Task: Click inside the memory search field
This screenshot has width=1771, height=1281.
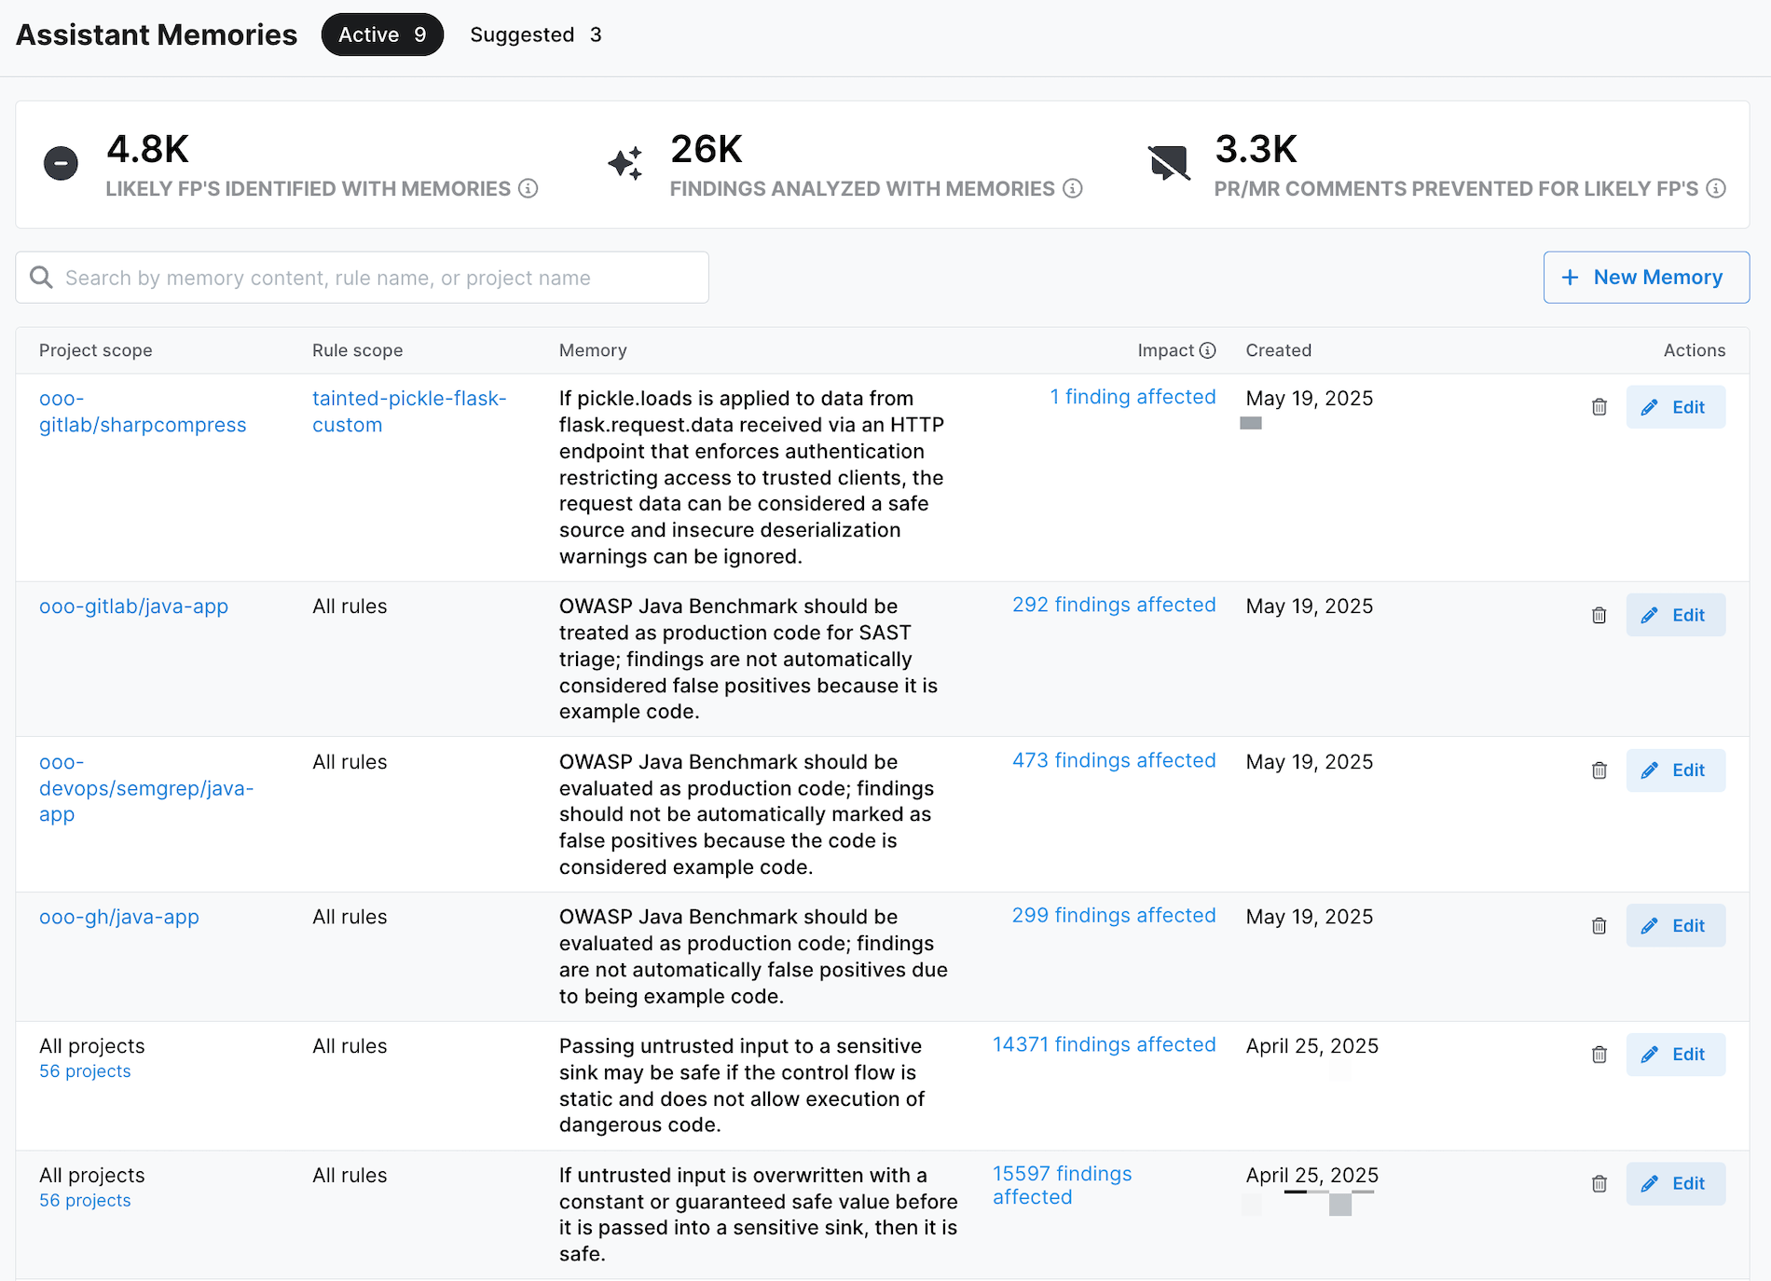Action: 373,277
